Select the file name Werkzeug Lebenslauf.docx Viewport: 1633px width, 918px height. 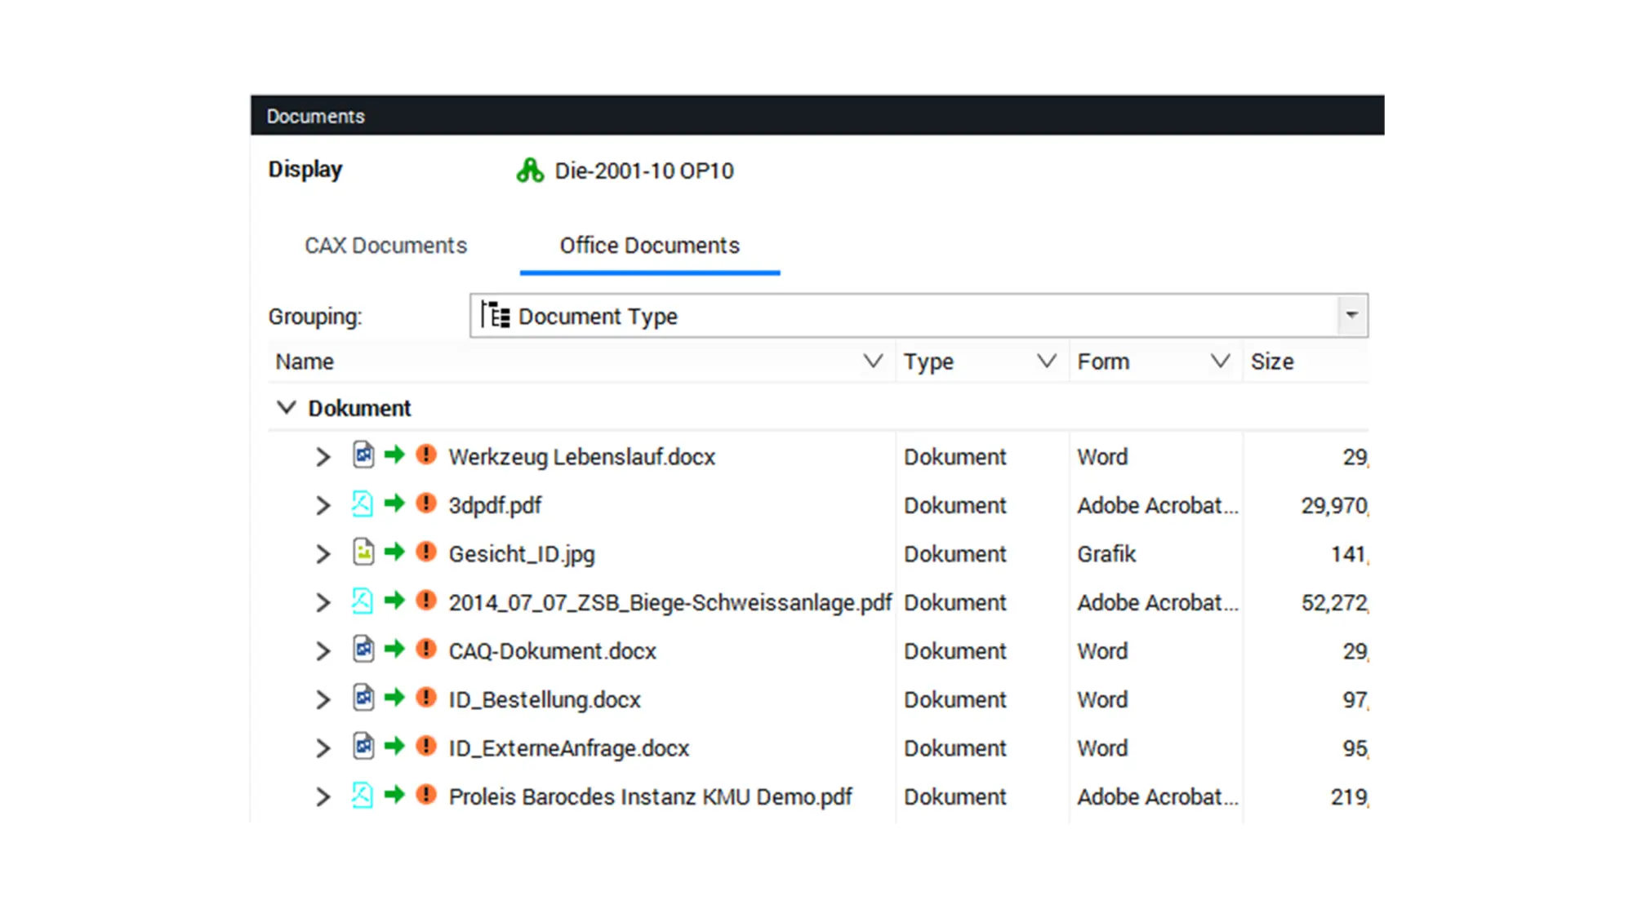[x=581, y=457]
